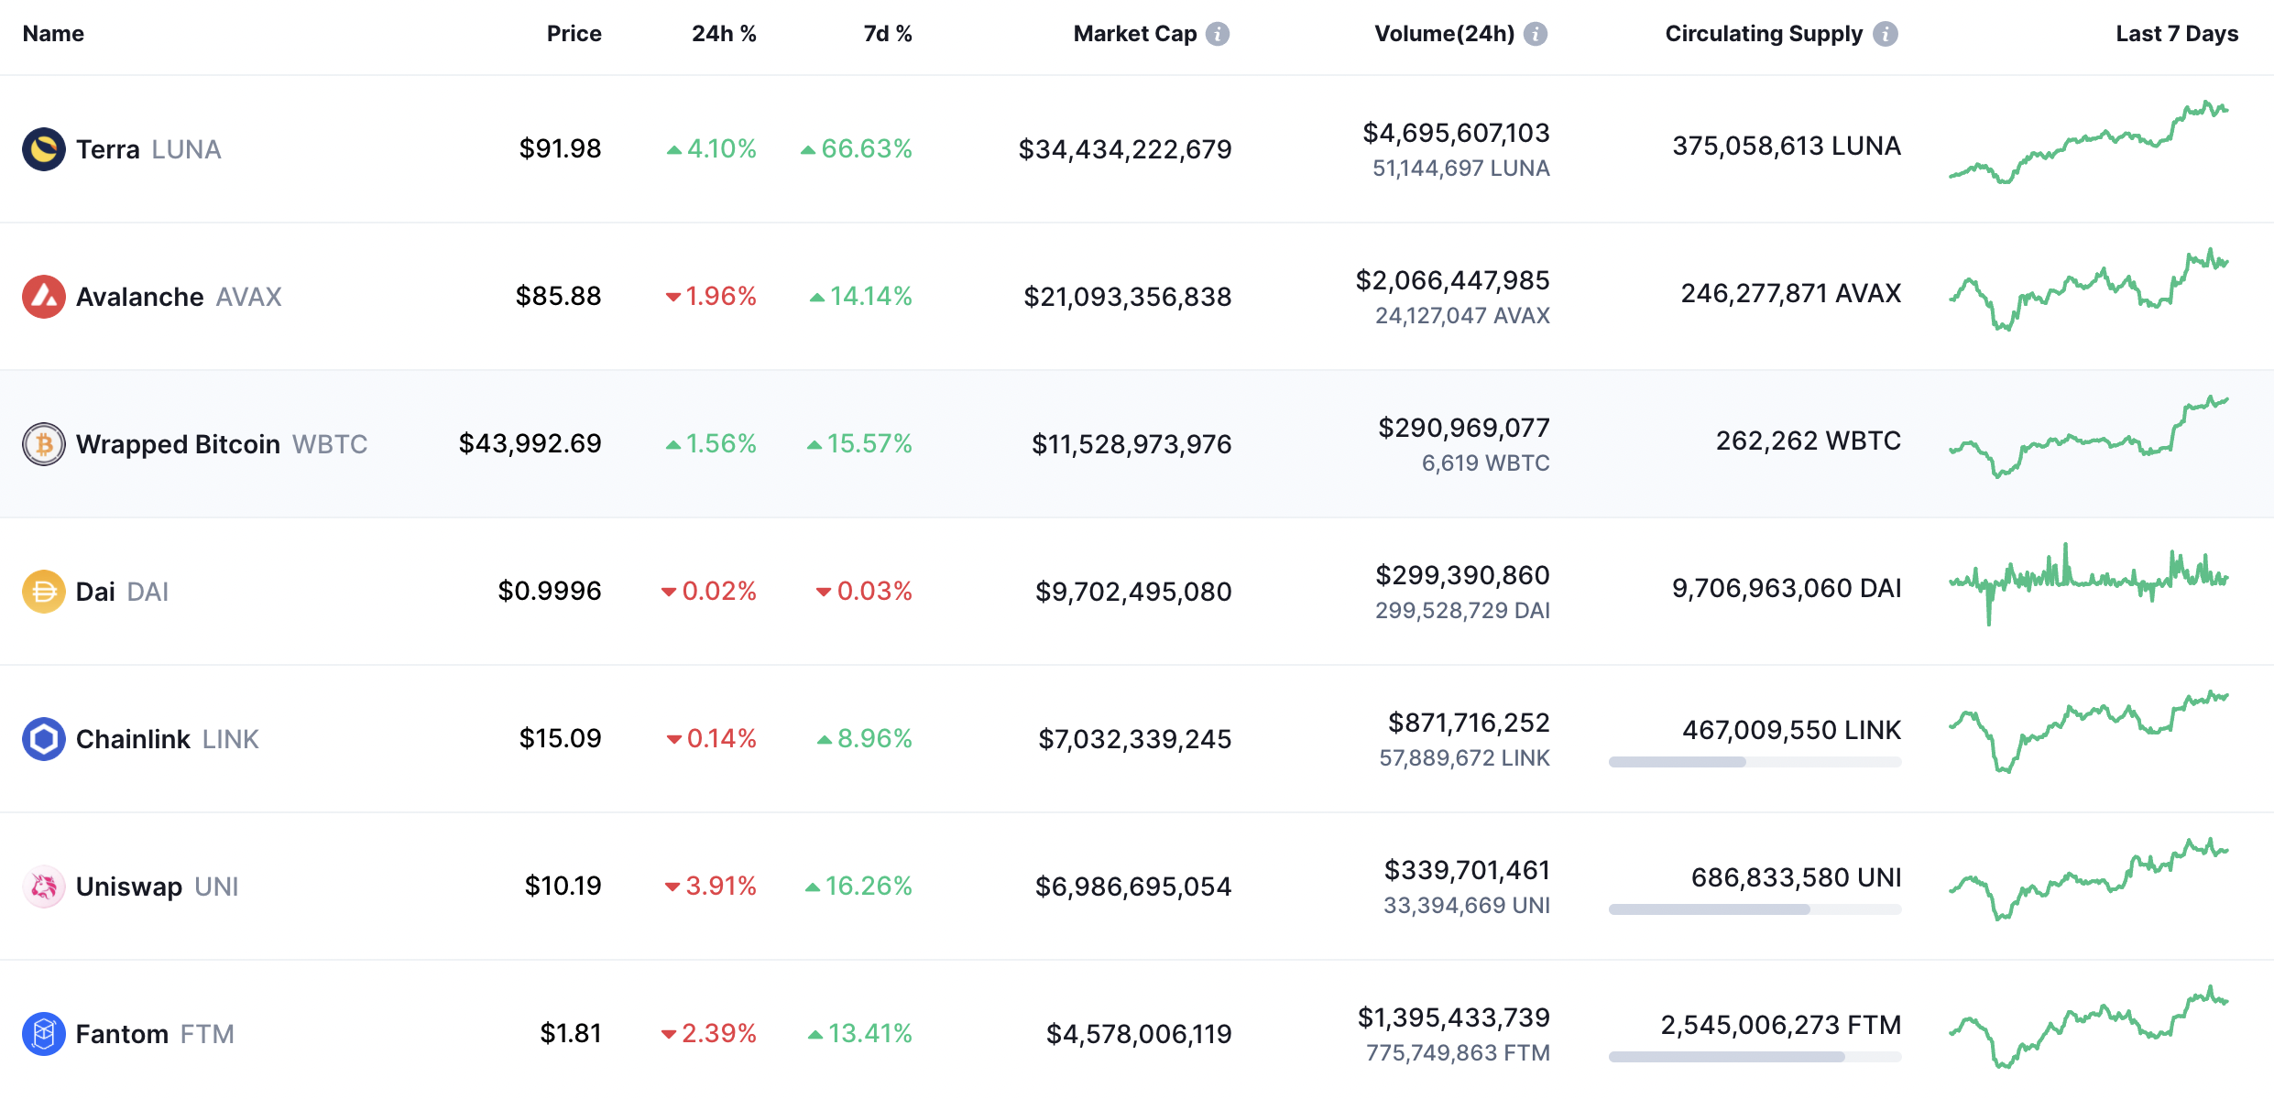The width and height of the screenshot is (2274, 1099).
Task: Sort by the 24h % column header
Action: tap(724, 34)
